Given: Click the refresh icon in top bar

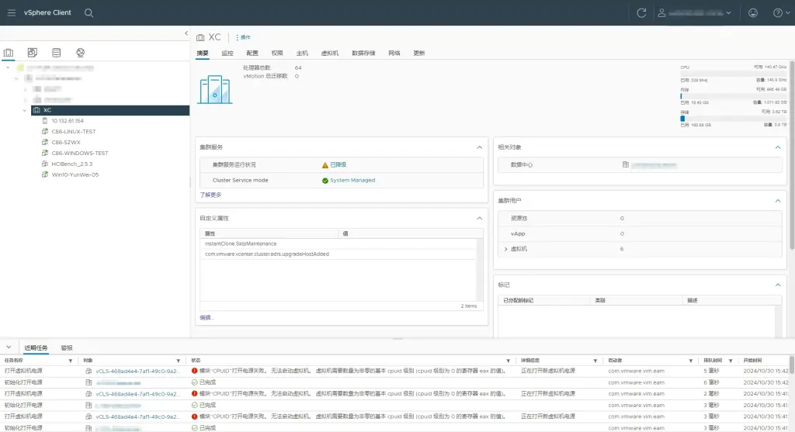Looking at the screenshot, I should [641, 13].
